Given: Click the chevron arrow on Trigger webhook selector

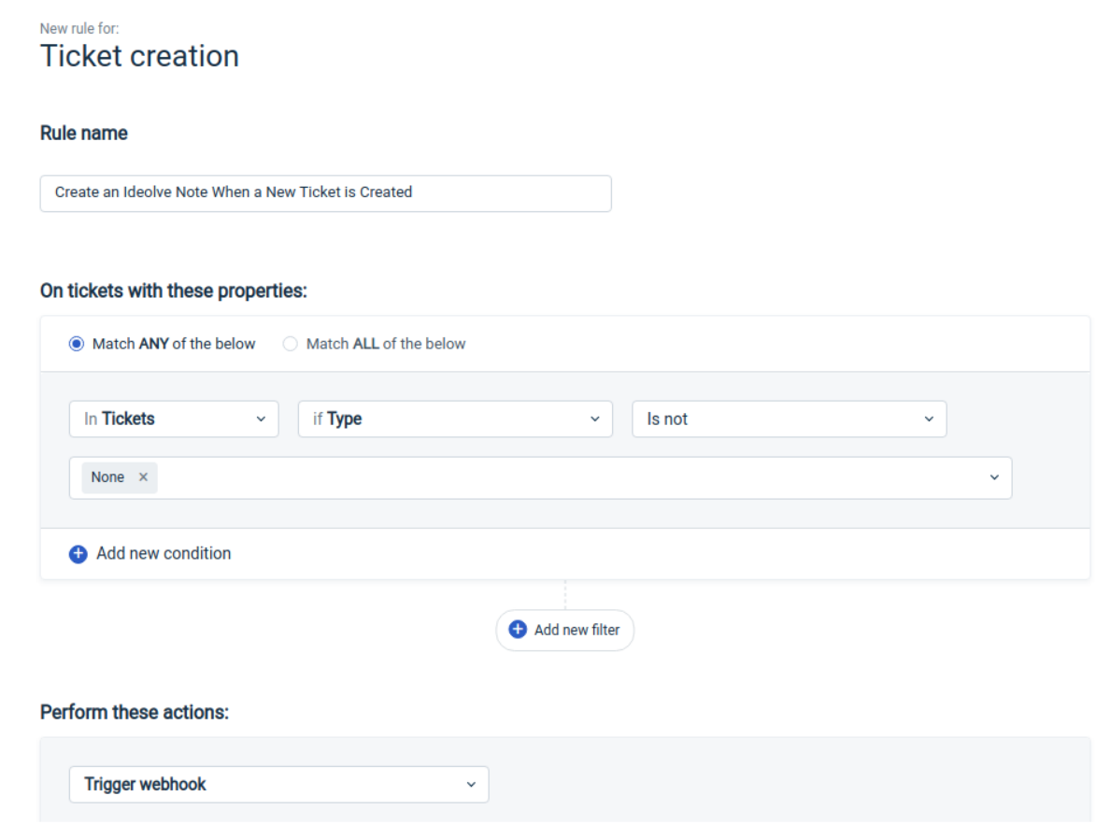Looking at the screenshot, I should pos(471,785).
